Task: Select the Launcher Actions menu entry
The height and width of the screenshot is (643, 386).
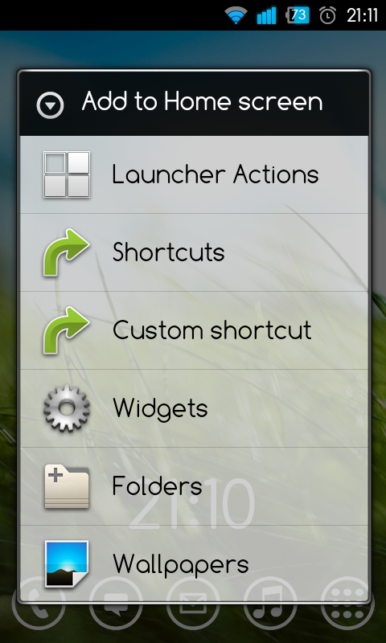Action: [x=194, y=174]
